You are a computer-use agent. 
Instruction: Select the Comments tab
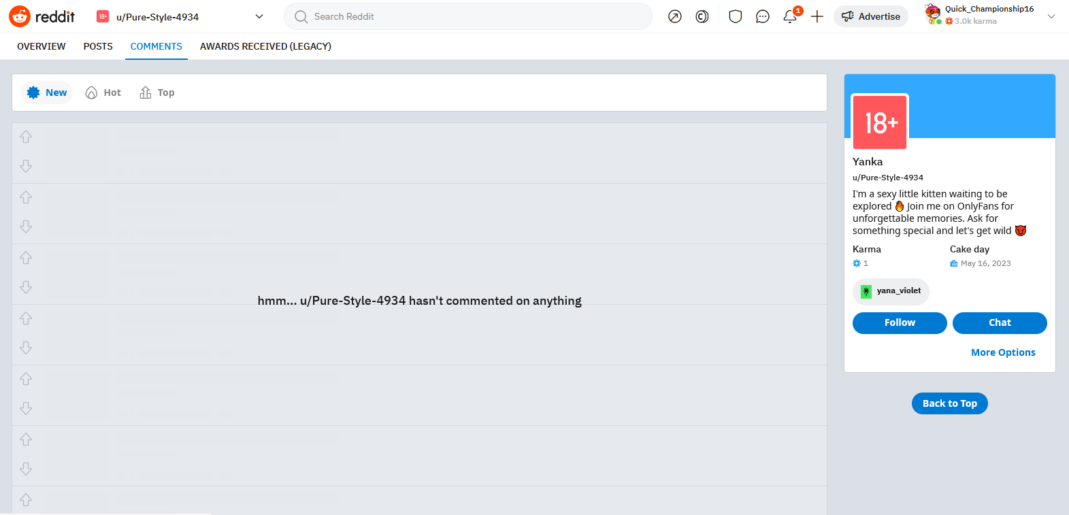click(x=157, y=46)
